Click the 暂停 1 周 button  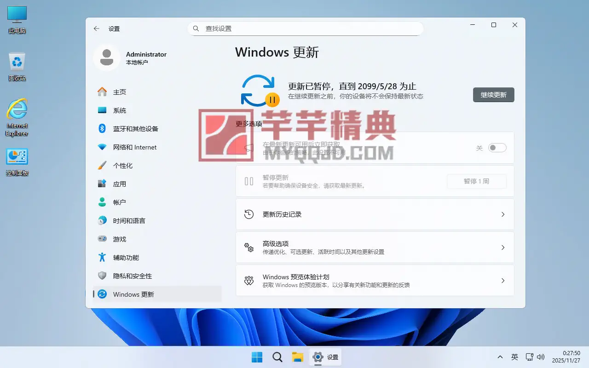[476, 181]
